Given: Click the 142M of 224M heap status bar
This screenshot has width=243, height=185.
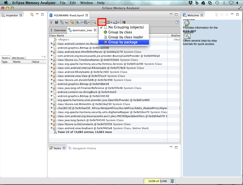Looking at the screenshot, I should pos(157,181).
